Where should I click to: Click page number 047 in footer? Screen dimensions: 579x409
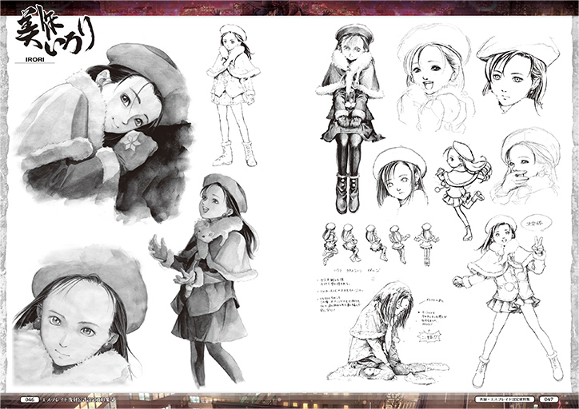click(549, 399)
